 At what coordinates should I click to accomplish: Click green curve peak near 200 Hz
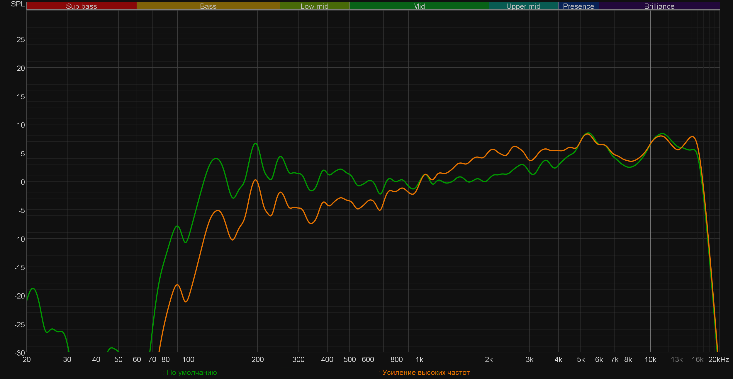pyautogui.click(x=256, y=143)
